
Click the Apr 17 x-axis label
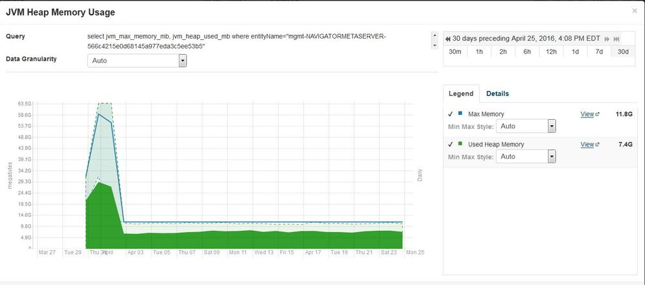click(x=312, y=253)
